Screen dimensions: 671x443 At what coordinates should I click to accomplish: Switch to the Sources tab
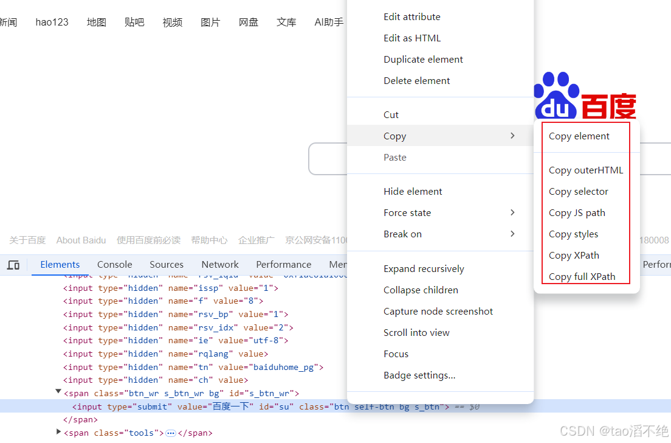[x=167, y=264]
